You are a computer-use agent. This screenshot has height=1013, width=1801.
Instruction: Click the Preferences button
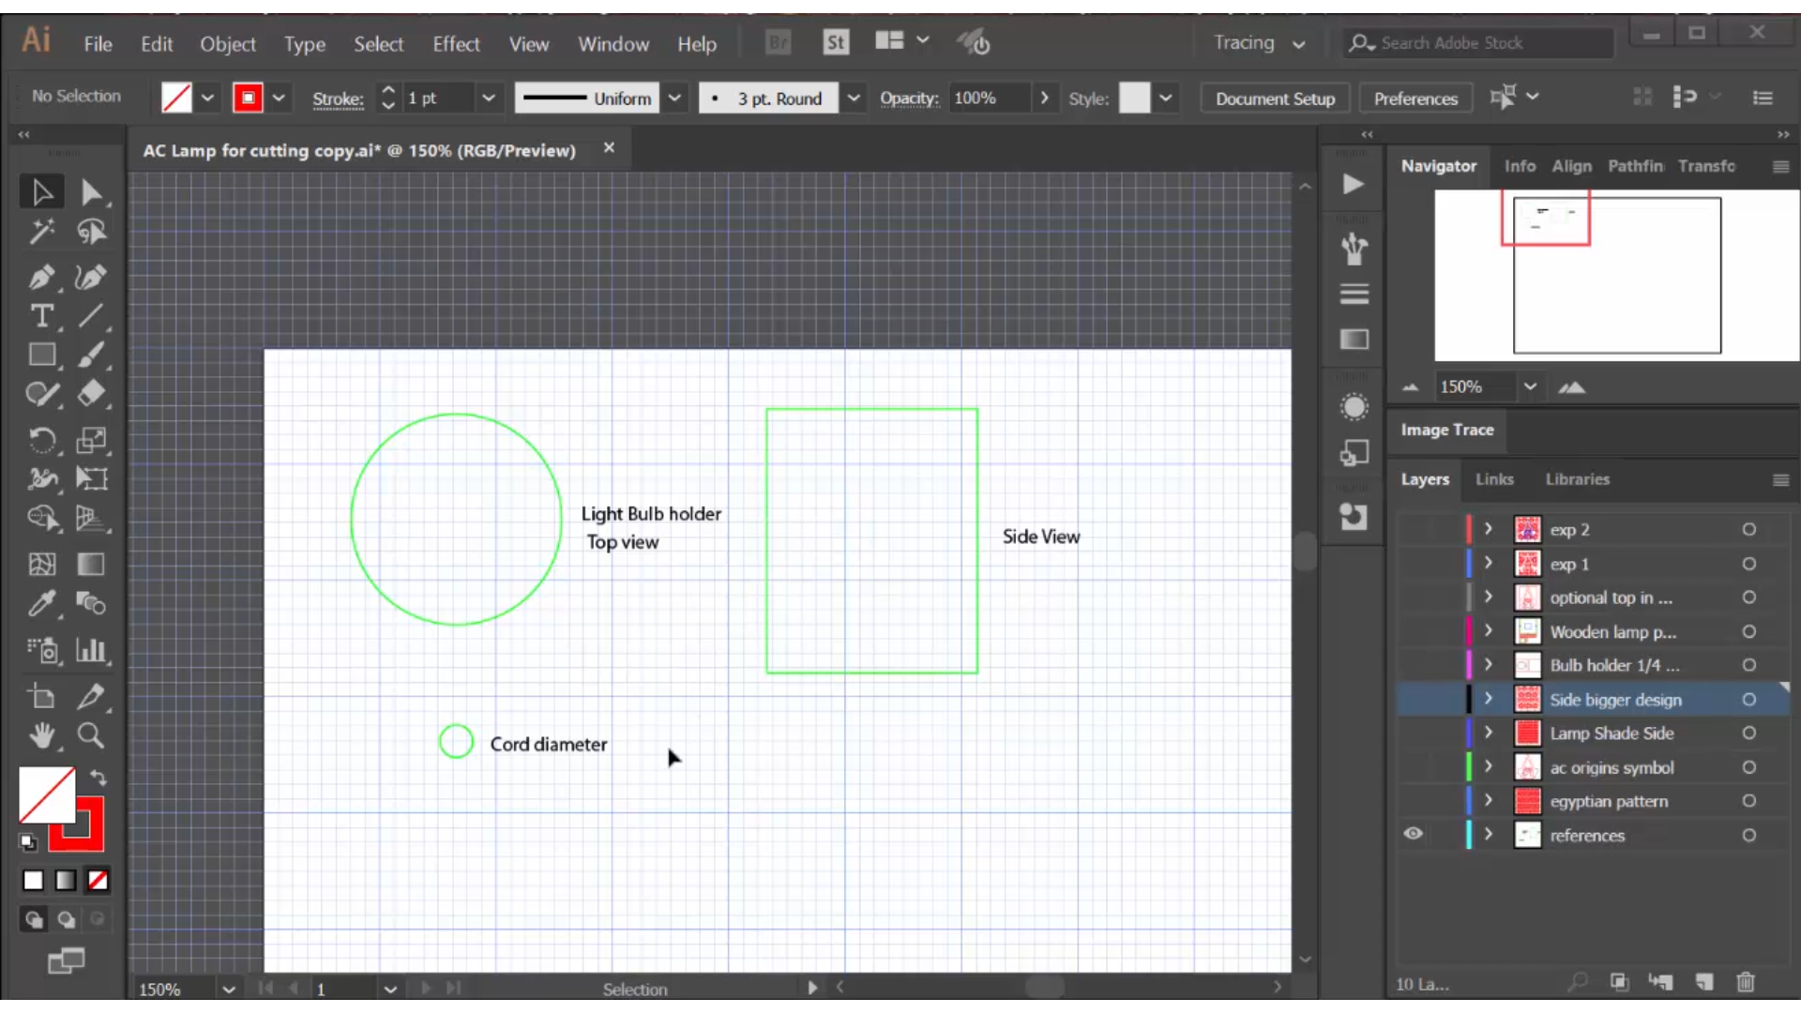(1415, 98)
